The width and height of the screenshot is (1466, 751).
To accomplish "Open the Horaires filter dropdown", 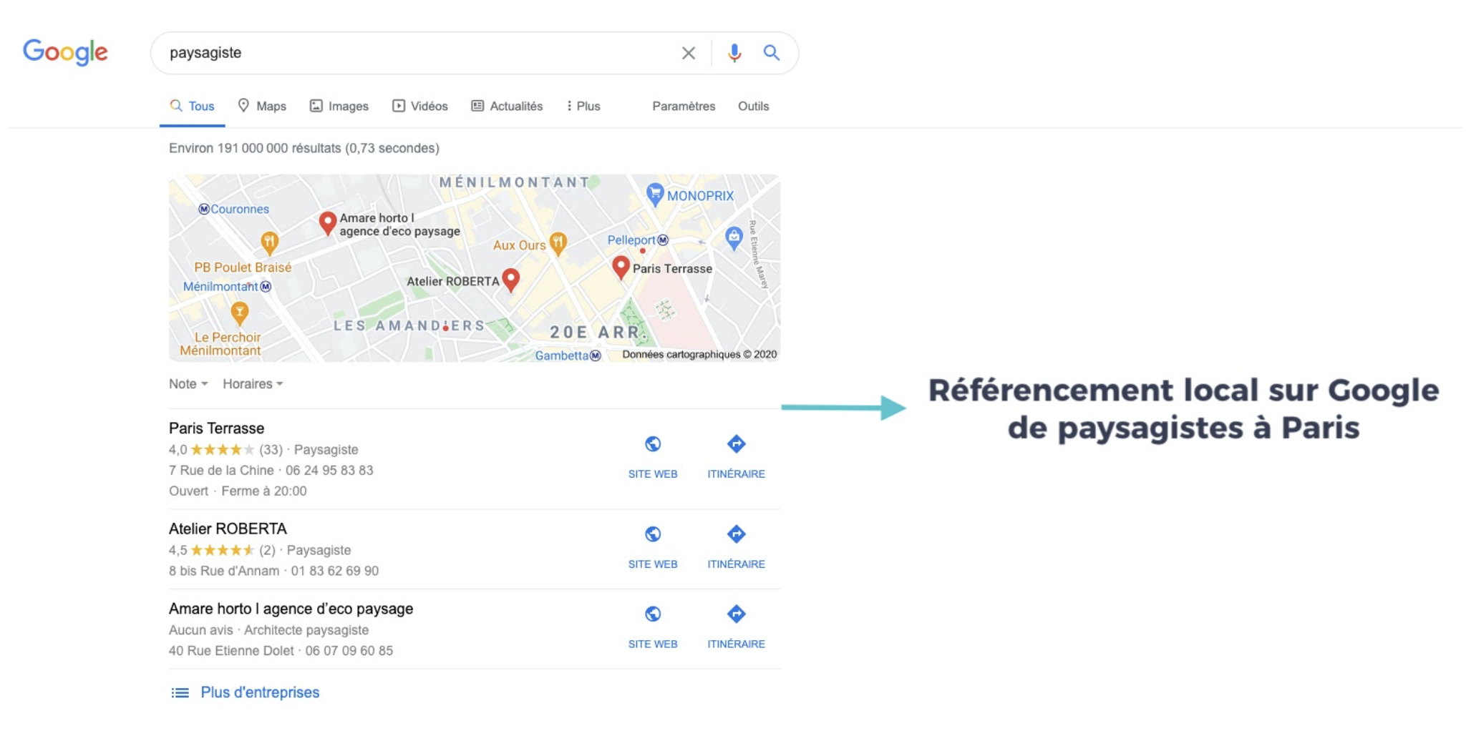I will pyautogui.click(x=253, y=384).
